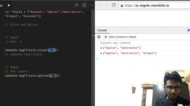The image size is (190, 106).
Task: Toggle Clear console on reload checkbox
Action: [106, 37]
